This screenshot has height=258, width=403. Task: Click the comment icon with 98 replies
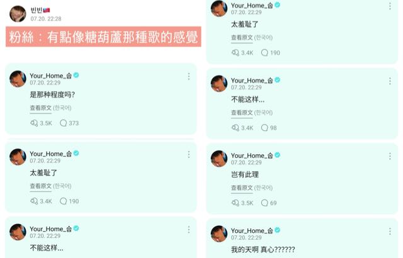coord(264,128)
